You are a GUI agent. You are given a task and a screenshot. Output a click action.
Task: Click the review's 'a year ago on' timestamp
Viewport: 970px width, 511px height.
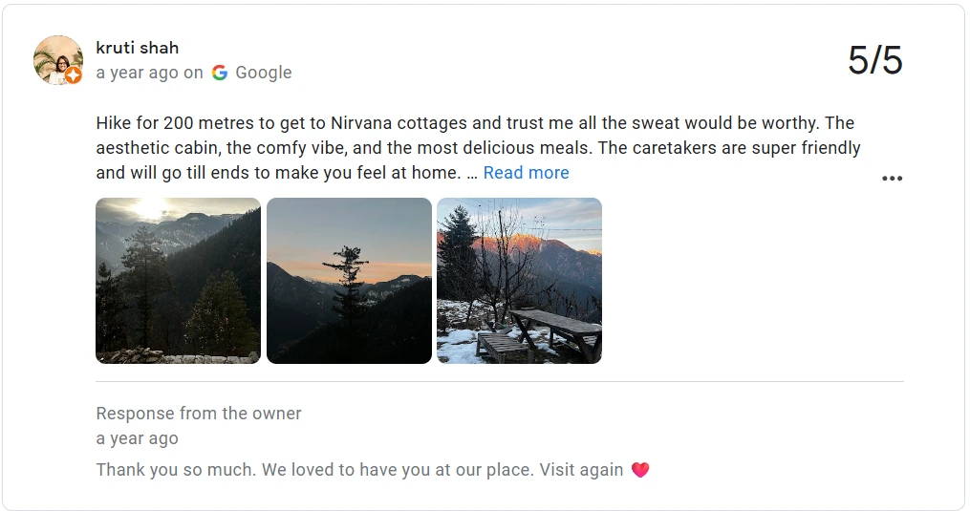coord(149,73)
